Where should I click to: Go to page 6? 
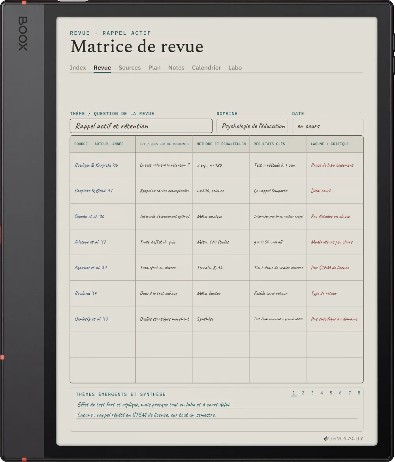(340, 393)
